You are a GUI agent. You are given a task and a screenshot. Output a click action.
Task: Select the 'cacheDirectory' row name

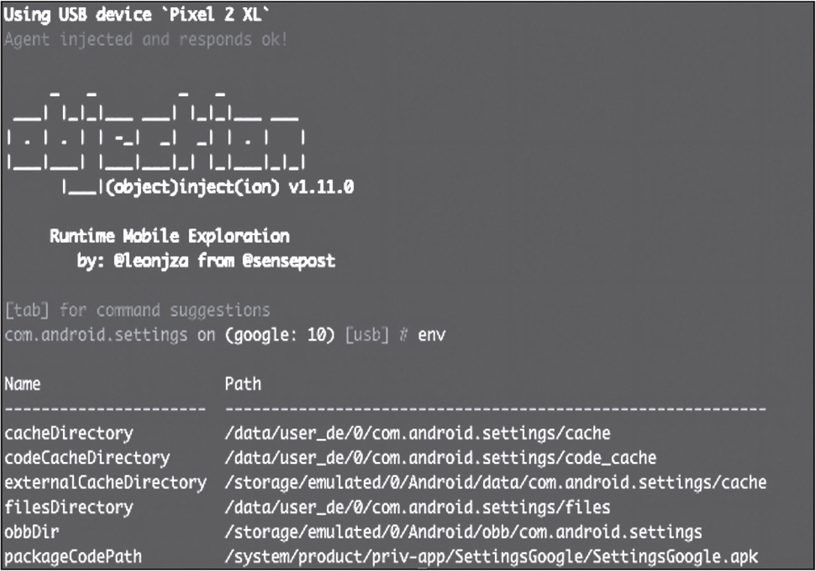[x=69, y=433]
